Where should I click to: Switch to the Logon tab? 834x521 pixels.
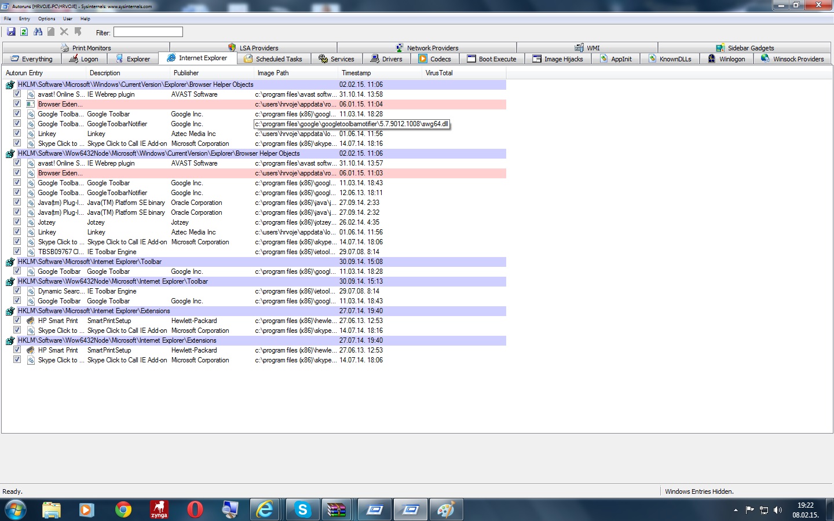pos(84,59)
